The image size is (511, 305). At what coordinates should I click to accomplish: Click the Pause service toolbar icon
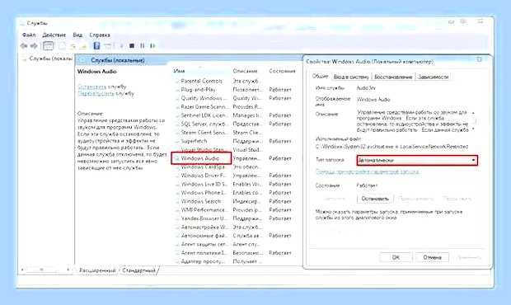coord(143,45)
